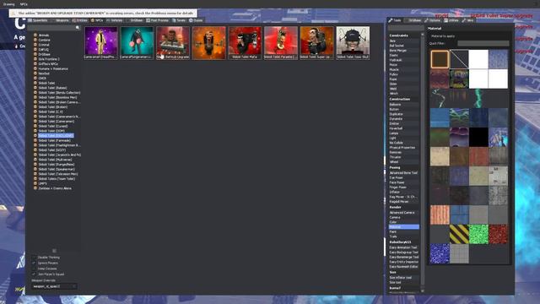
Task: Spawn the Skibidi Toilet Parasite NPC thumbnail
Action: point(281,43)
